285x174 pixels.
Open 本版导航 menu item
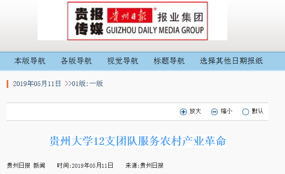[x=30, y=61]
